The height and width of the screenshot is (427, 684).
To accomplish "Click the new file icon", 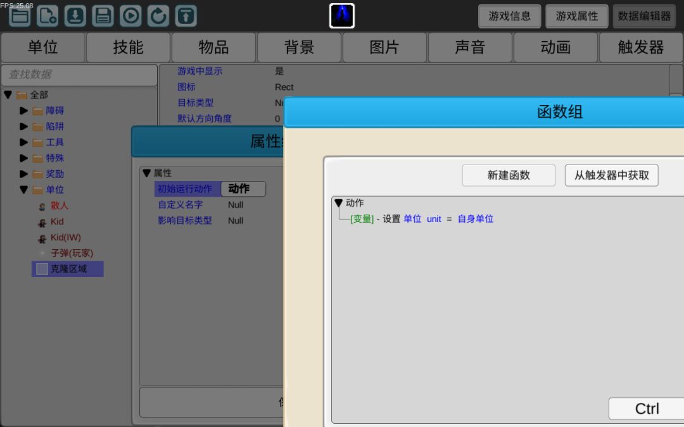I will [47, 16].
